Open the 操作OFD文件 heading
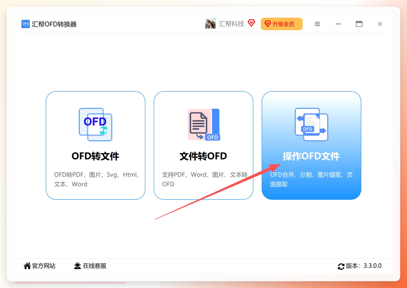 311,156
